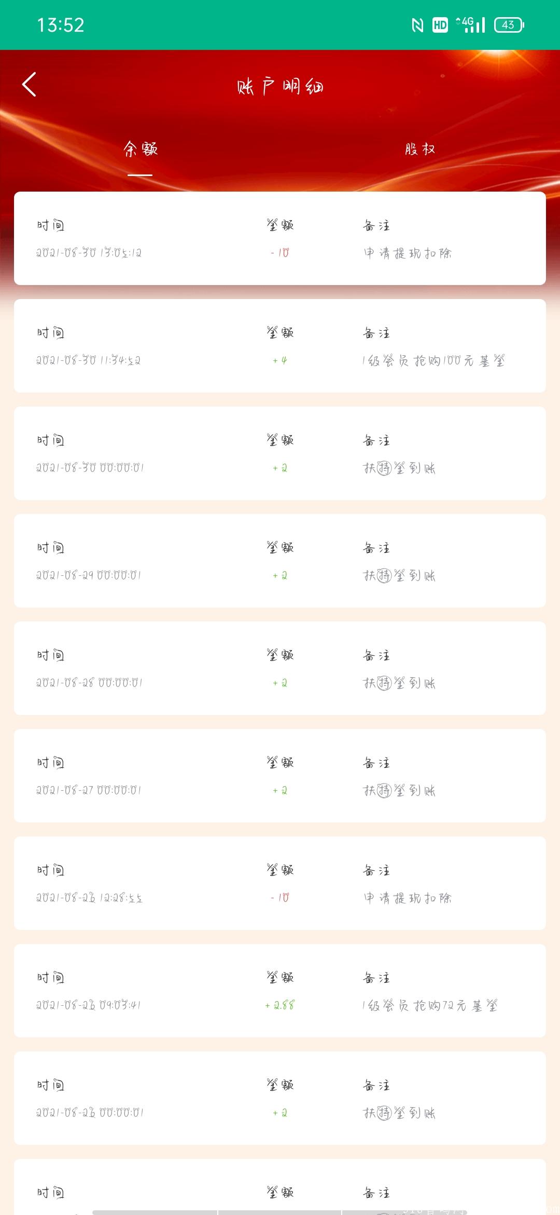Tap the NFC status icon

point(417,25)
